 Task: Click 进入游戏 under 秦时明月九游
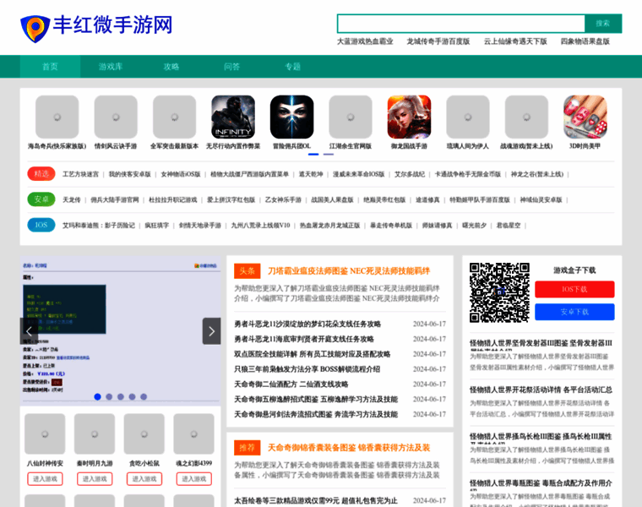click(95, 479)
